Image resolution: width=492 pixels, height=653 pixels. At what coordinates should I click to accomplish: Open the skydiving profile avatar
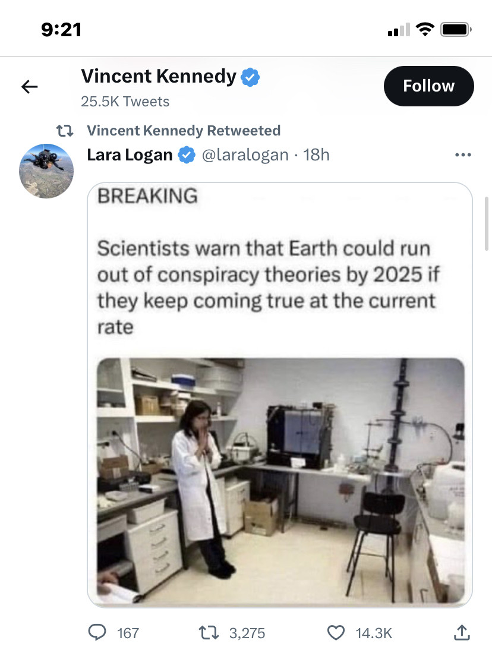(46, 171)
